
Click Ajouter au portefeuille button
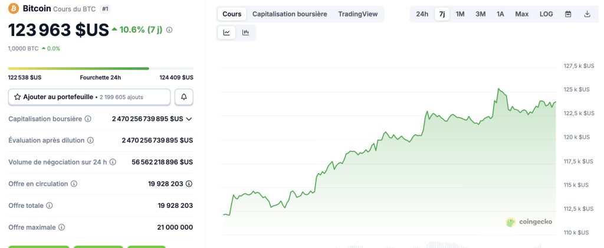[90, 97]
